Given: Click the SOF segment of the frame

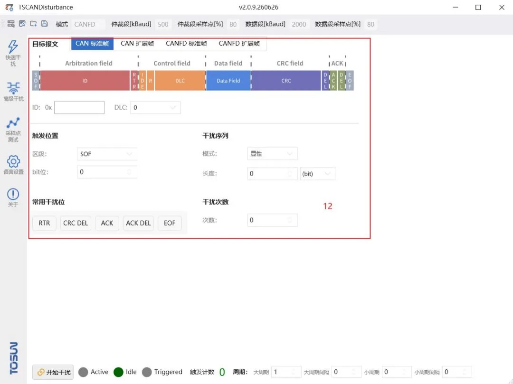Looking at the screenshot, I should 36,81.
